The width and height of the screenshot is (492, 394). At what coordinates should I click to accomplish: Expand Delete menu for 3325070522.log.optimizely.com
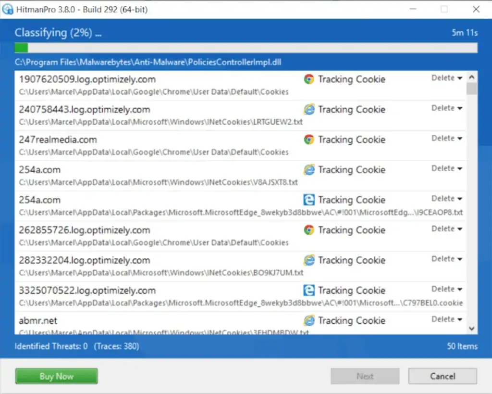(x=447, y=289)
